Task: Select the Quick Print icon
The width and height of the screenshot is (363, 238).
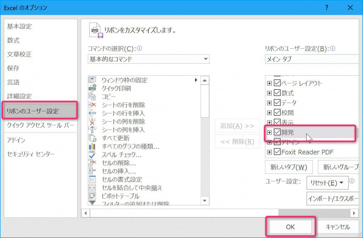Action: point(92,88)
